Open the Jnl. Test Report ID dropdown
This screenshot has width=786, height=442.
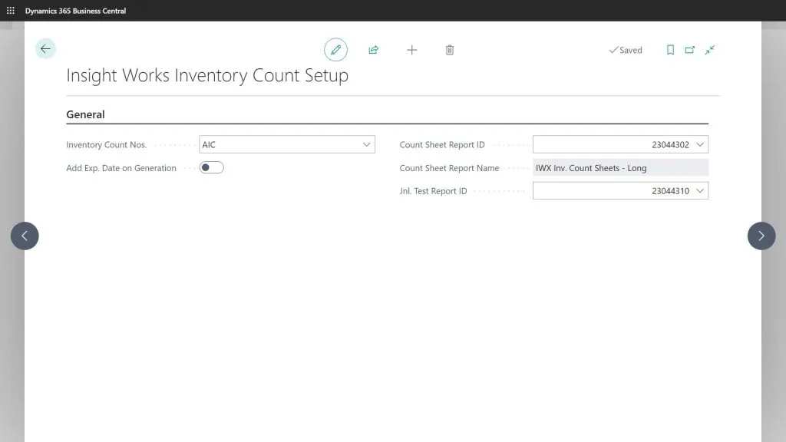pos(701,190)
